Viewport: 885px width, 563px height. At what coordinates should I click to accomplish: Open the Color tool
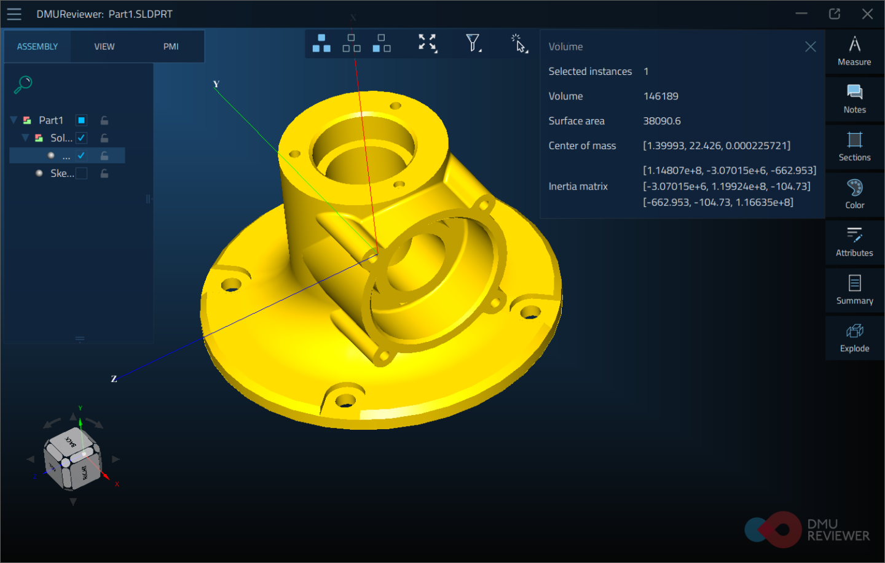(854, 194)
